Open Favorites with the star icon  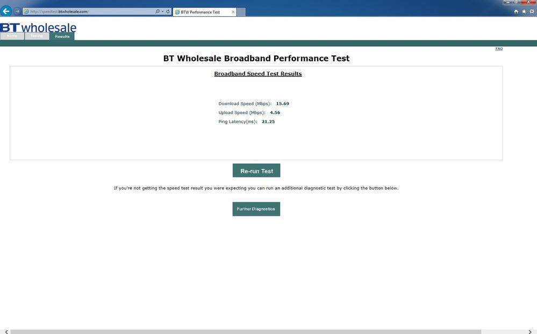tap(524, 11)
